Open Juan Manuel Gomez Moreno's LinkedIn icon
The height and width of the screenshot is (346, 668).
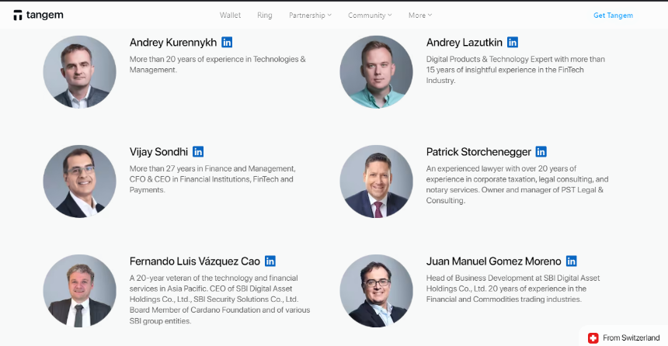click(x=571, y=261)
